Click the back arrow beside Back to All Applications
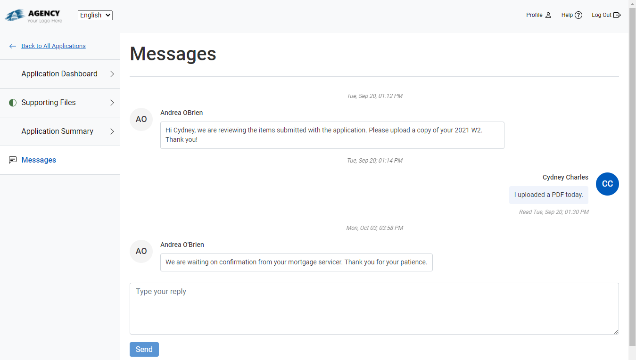This screenshot has width=636, height=360. click(x=12, y=46)
